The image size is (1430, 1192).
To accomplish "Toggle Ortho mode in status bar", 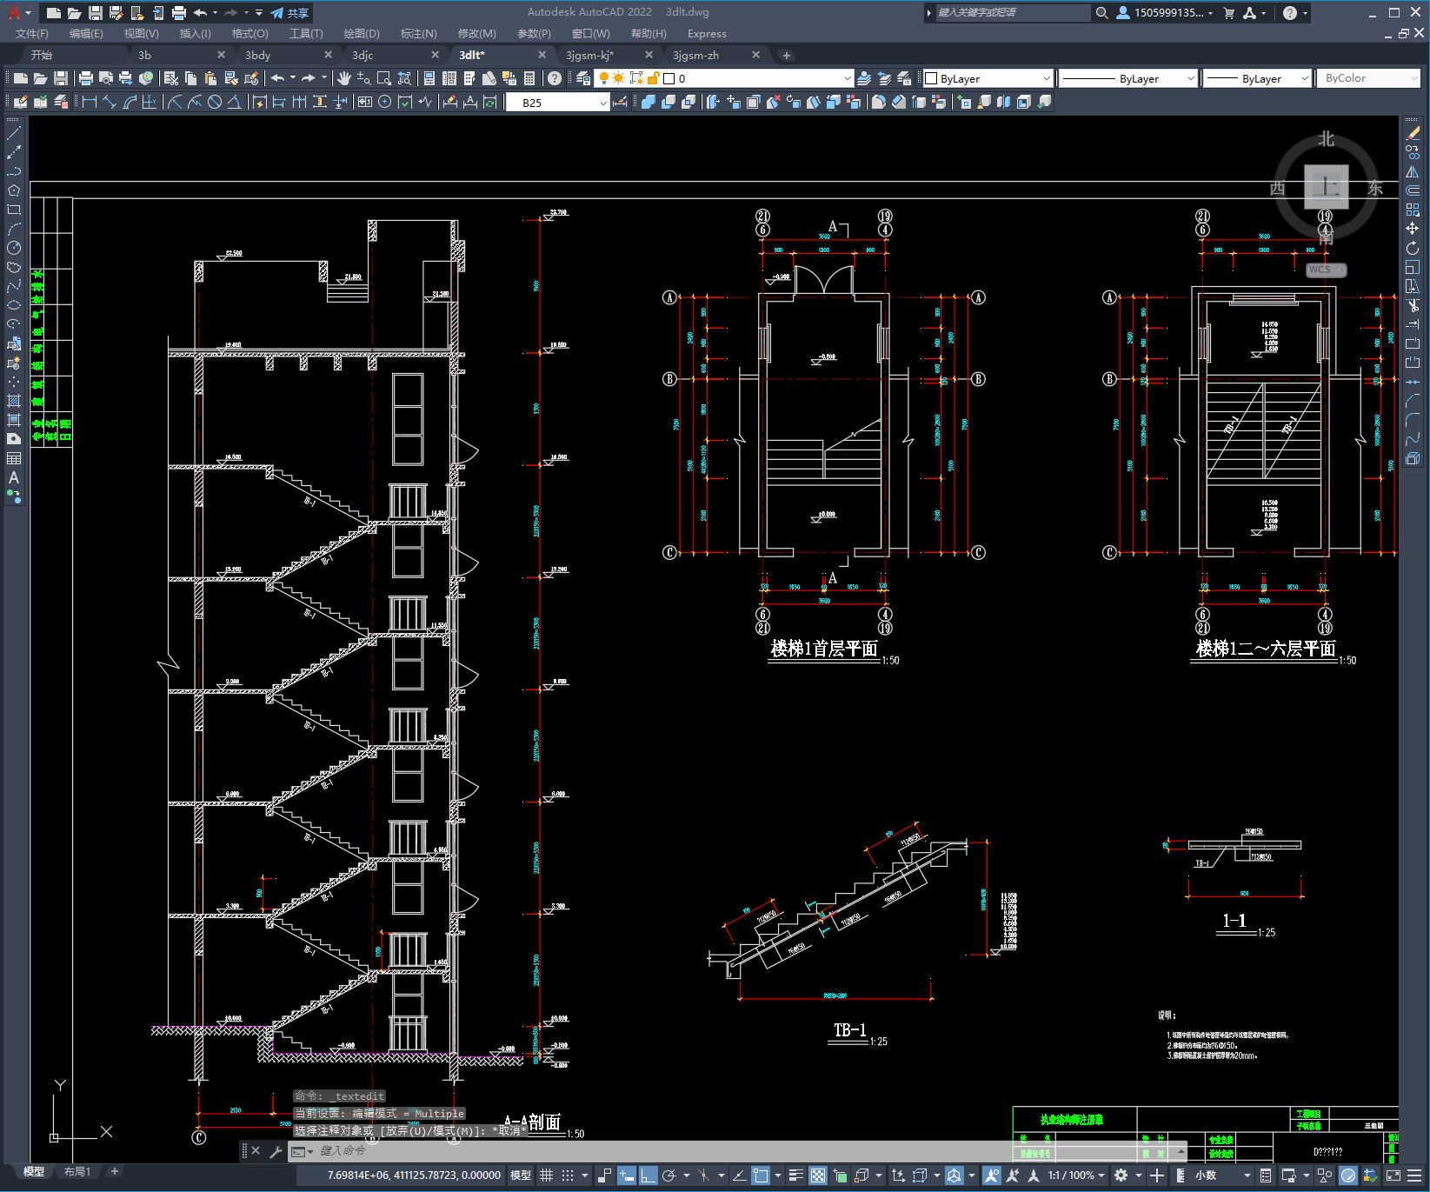I will coord(648,1175).
